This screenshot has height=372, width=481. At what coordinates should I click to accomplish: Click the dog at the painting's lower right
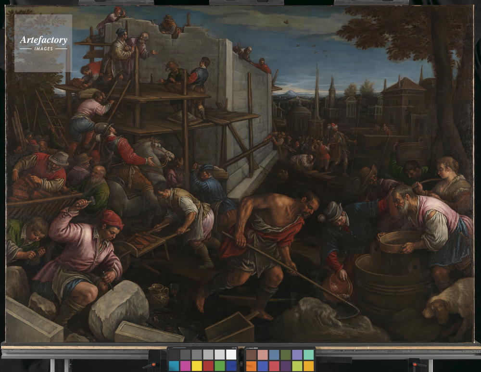point(450,303)
